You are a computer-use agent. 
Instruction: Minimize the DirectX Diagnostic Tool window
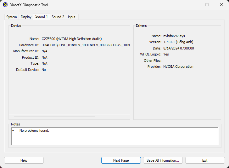[193, 5]
